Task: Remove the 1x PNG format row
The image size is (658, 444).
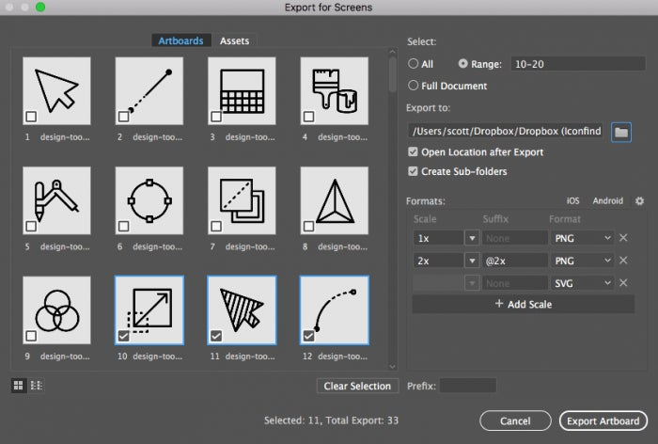Action: [x=623, y=238]
